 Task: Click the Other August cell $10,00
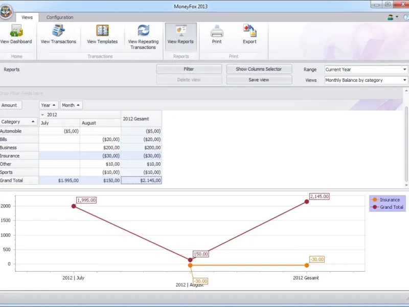[x=100, y=164]
